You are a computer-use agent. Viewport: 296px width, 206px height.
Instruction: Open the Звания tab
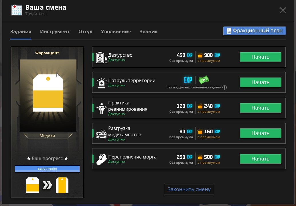click(149, 31)
